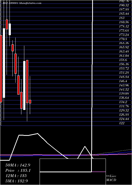
Task: Click the 165.92 price axis label
Action: pyautogui.click(x=124, y=47)
